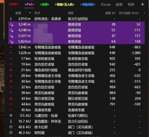Viewport: 149px width, 137px height.
Task: Click stargate icon of 埃卡比斯 row
Action: (x=11, y=127)
